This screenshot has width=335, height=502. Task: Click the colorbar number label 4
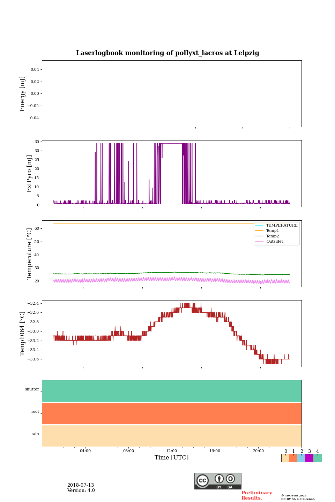tap(318, 451)
